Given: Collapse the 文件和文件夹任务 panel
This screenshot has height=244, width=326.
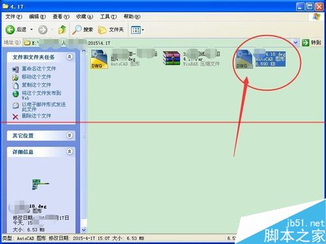Looking at the screenshot, I should (x=69, y=57).
